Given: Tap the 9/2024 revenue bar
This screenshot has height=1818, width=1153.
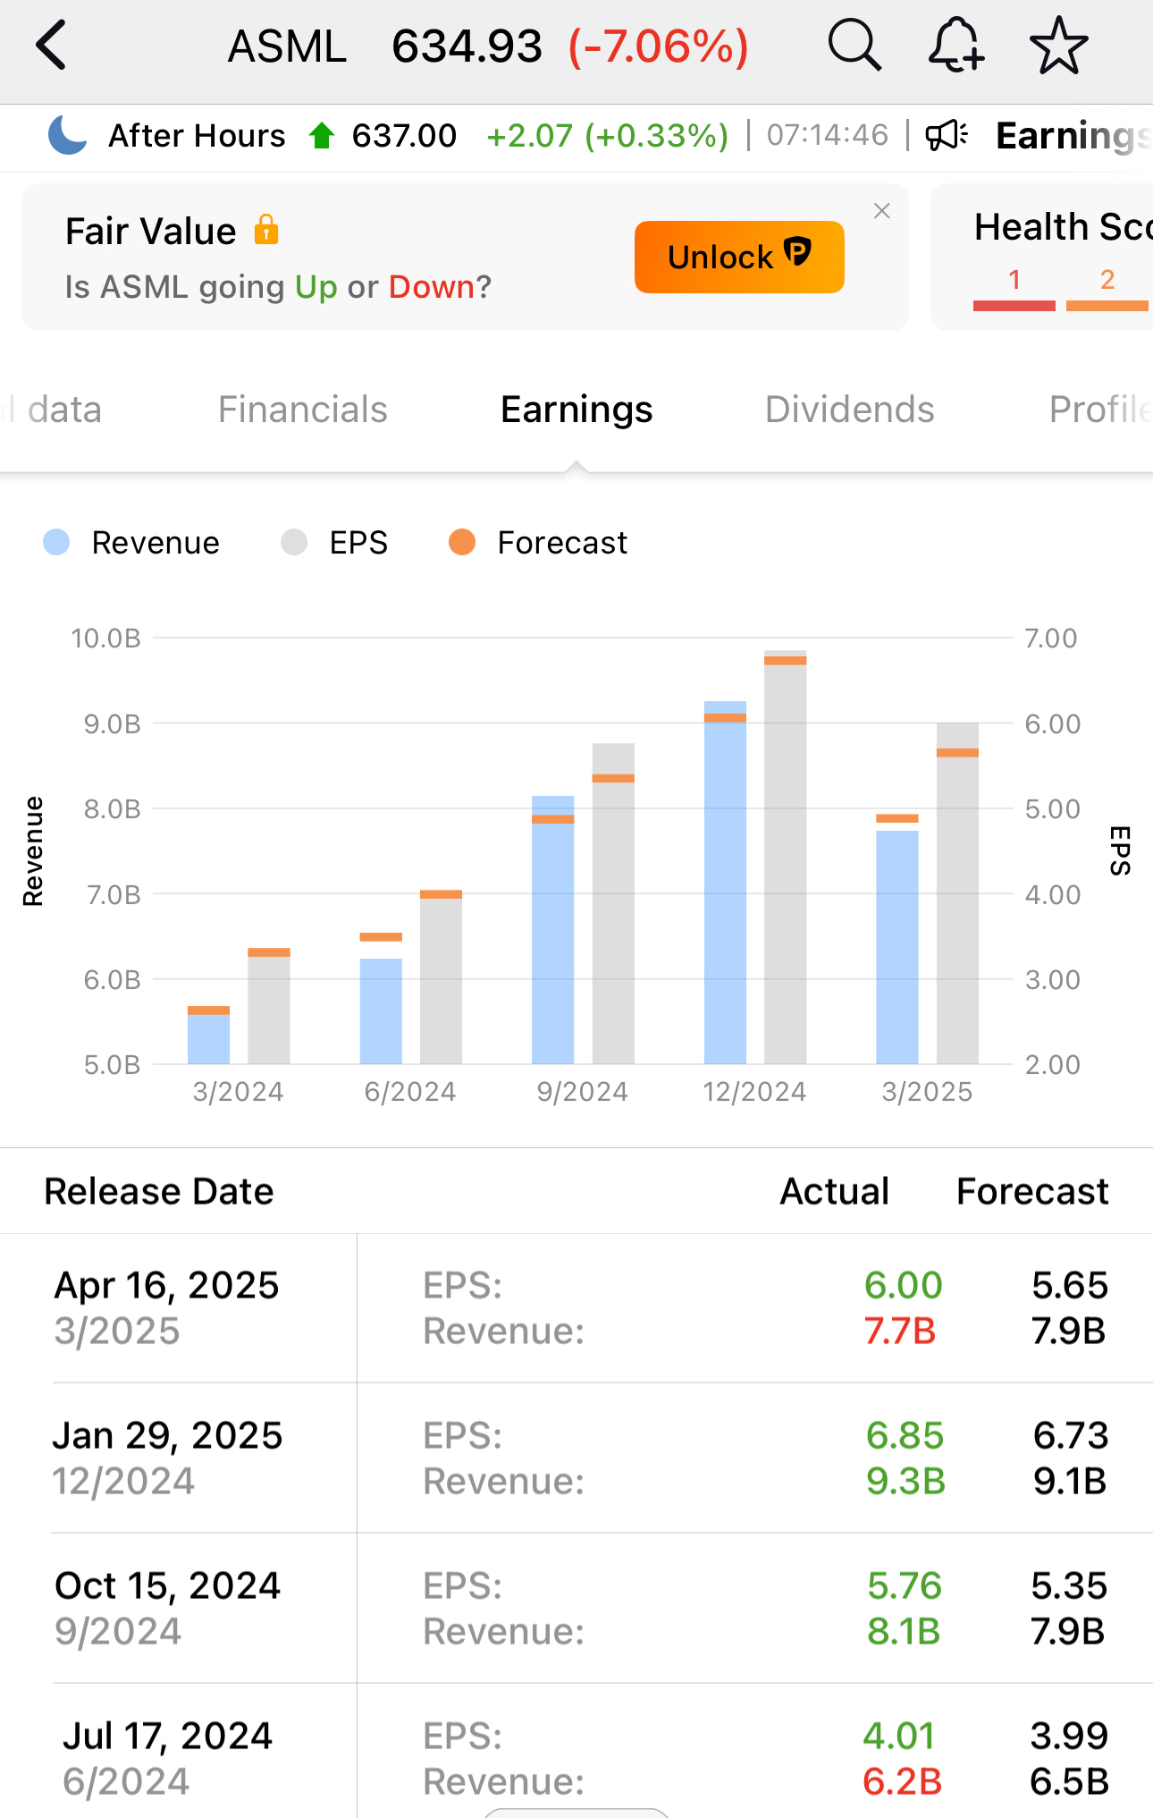Looking at the screenshot, I should pos(552,930).
